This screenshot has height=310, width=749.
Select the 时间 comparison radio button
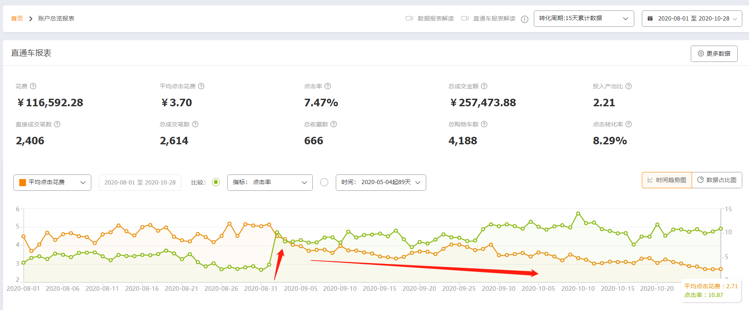click(324, 182)
